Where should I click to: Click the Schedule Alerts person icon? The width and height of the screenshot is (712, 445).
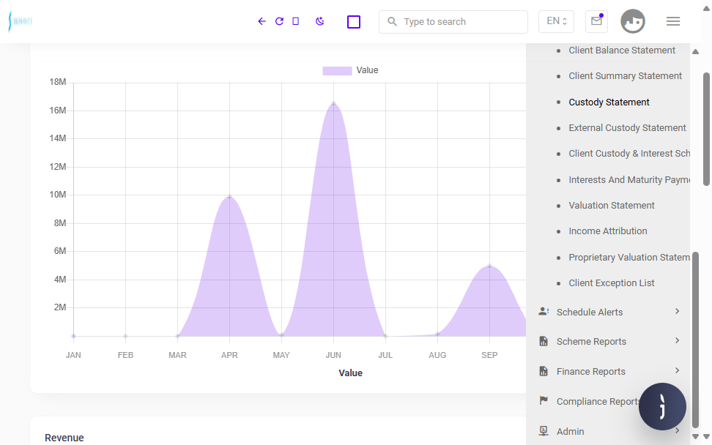pyautogui.click(x=544, y=312)
